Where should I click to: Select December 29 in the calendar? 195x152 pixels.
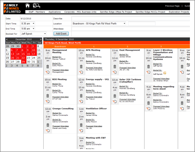pyautogui.click(x=24, y=62)
